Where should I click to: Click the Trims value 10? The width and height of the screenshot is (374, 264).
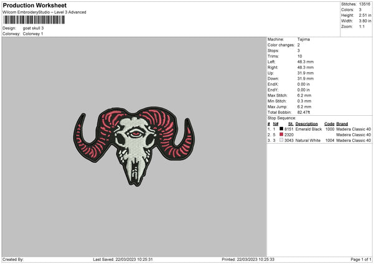pyautogui.click(x=300, y=56)
